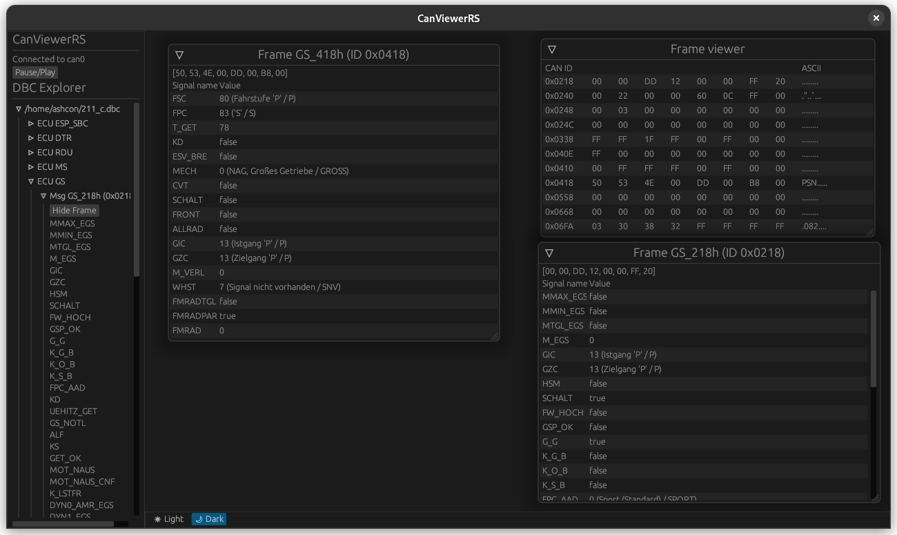Click the Frame viewer resize grip
This screenshot has height=535, width=897.
pyautogui.click(x=869, y=232)
